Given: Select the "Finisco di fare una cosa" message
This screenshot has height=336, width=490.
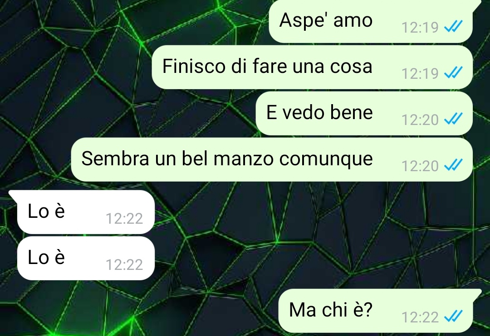Looking at the screenshot, I should 312,67.
